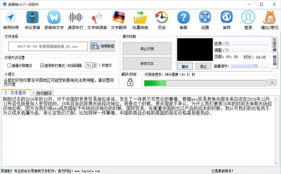Switch to the 自动翻译 tab
281x174 pixels.
42,93
